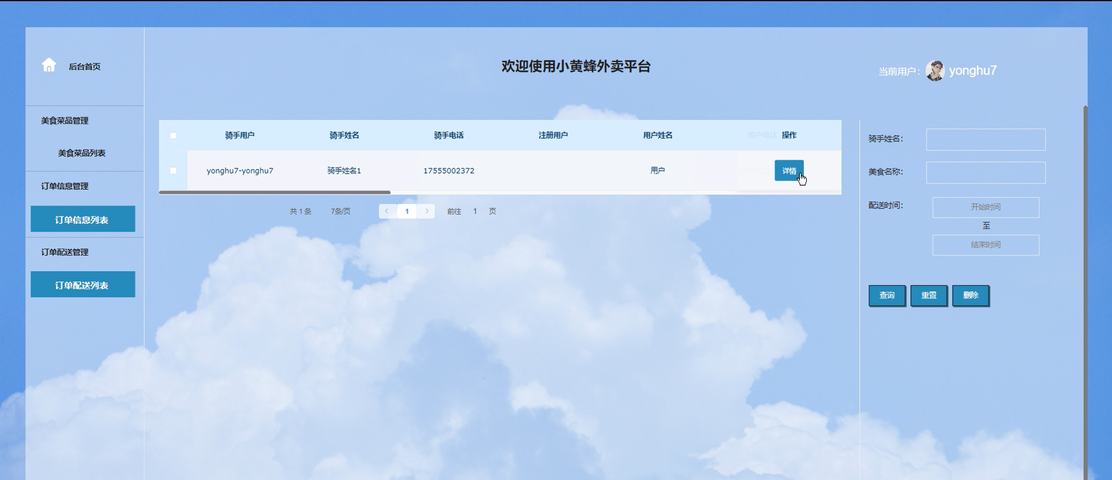The image size is (1112, 480).
Task: Click the yonghu7-yonghu7 cell
Action: click(x=240, y=171)
